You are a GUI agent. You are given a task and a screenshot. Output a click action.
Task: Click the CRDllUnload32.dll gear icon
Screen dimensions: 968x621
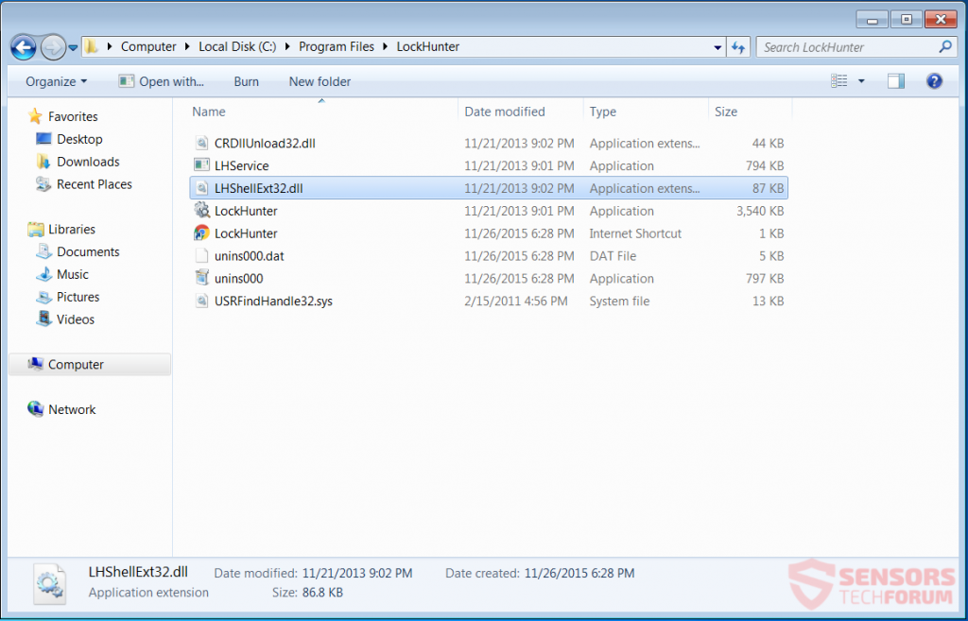click(202, 143)
